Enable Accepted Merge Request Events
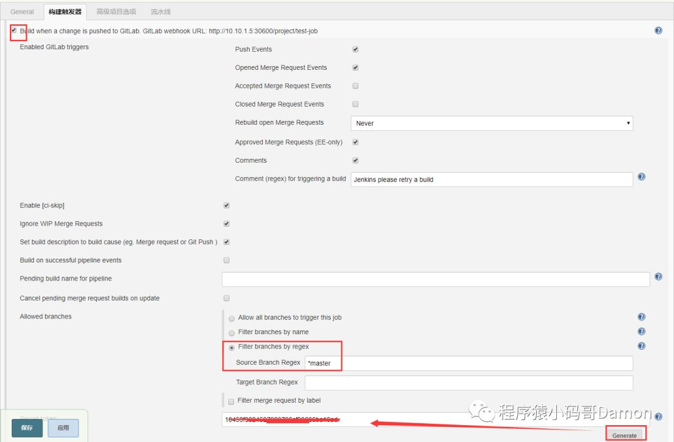674x442 pixels. [356, 86]
